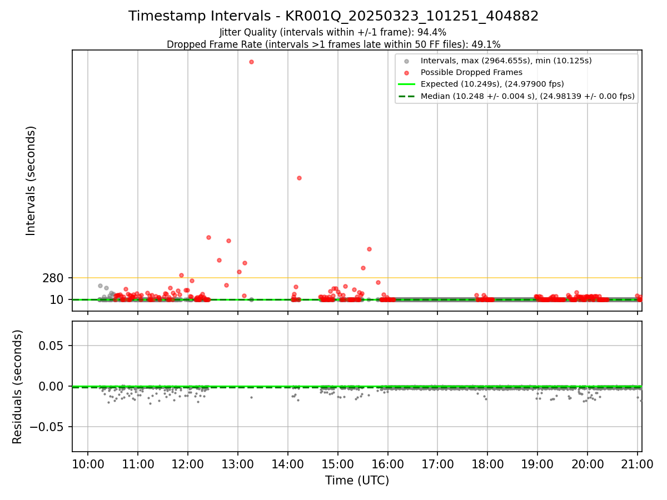Image resolution: width=667 pixels, height=500 pixels.
Task: Click the 21:00 time tick label
Action: tap(638, 464)
